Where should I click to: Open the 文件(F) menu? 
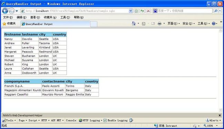coord(8,17)
